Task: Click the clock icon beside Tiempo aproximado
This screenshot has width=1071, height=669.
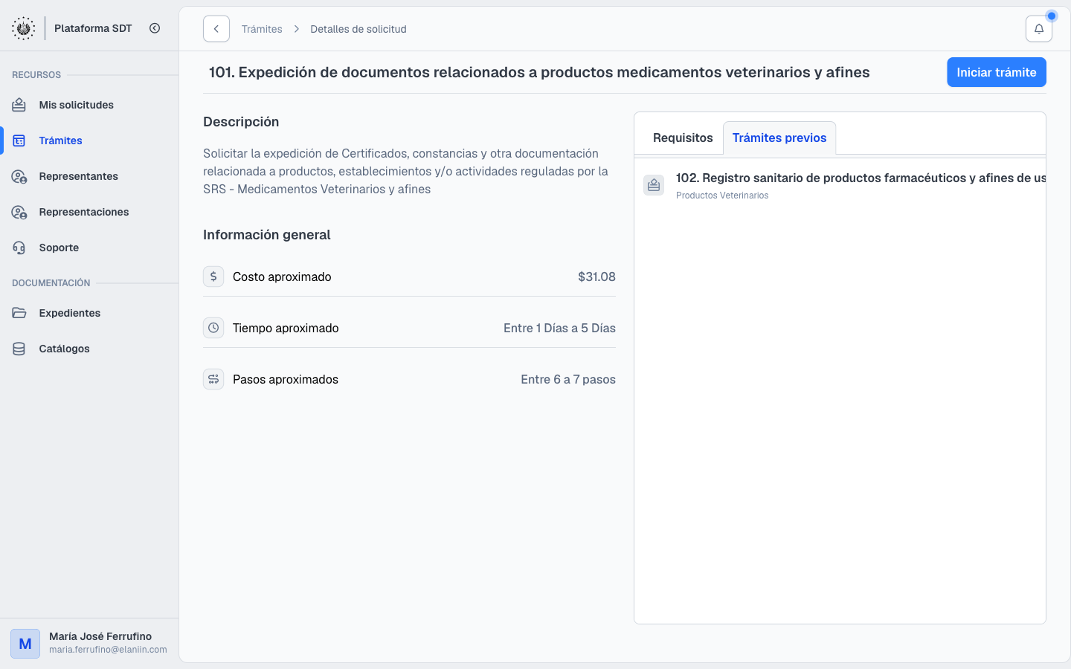Action: pos(213,328)
